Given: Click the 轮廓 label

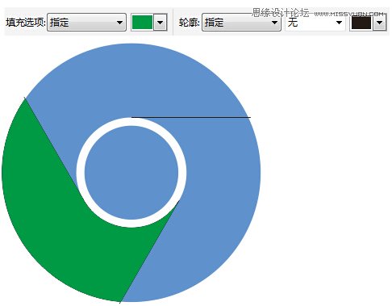Looking at the screenshot, I should 190,23.
